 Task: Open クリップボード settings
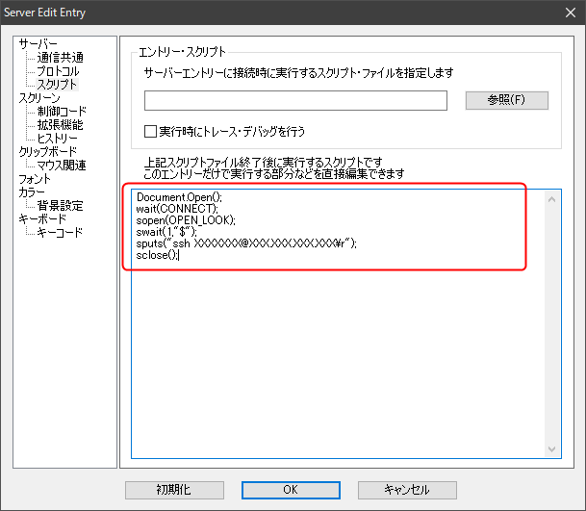48,152
